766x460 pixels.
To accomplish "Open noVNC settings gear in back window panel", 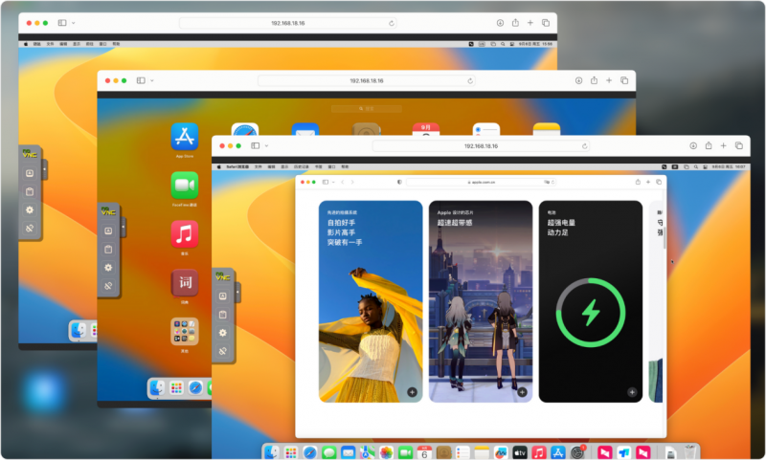I will [x=30, y=209].
